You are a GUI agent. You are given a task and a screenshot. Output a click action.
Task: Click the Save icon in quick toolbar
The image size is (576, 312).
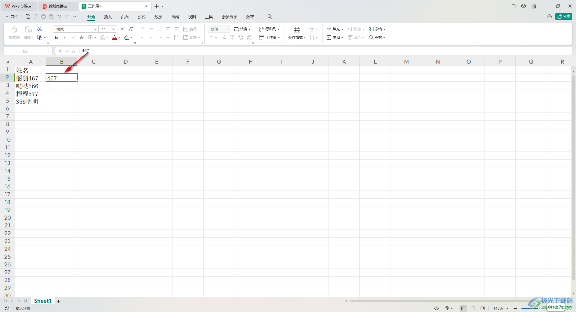pos(28,17)
